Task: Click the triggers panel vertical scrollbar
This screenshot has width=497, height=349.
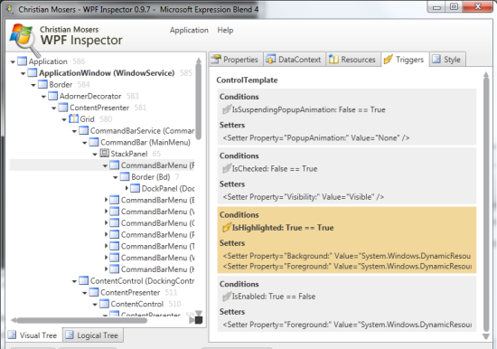Action: point(486,204)
